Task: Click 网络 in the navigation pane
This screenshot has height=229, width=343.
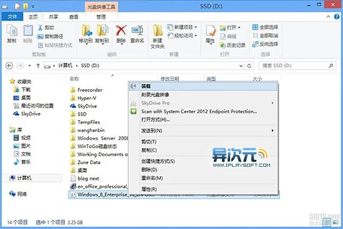Action: click(22, 194)
